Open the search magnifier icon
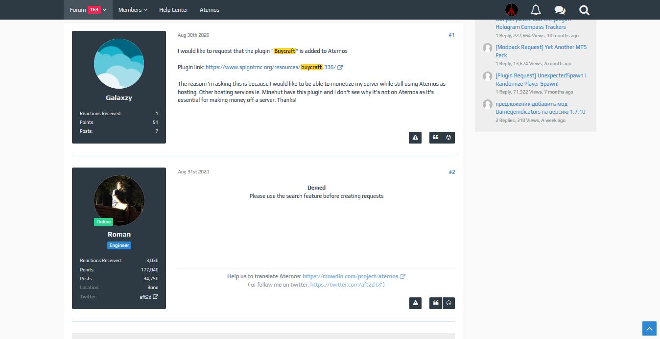This screenshot has width=660, height=339. [584, 10]
